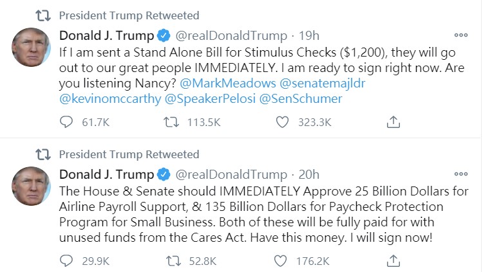The width and height of the screenshot is (483, 272).
Task: Share the Airline Payroll Support tweet
Action: click(x=393, y=260)
